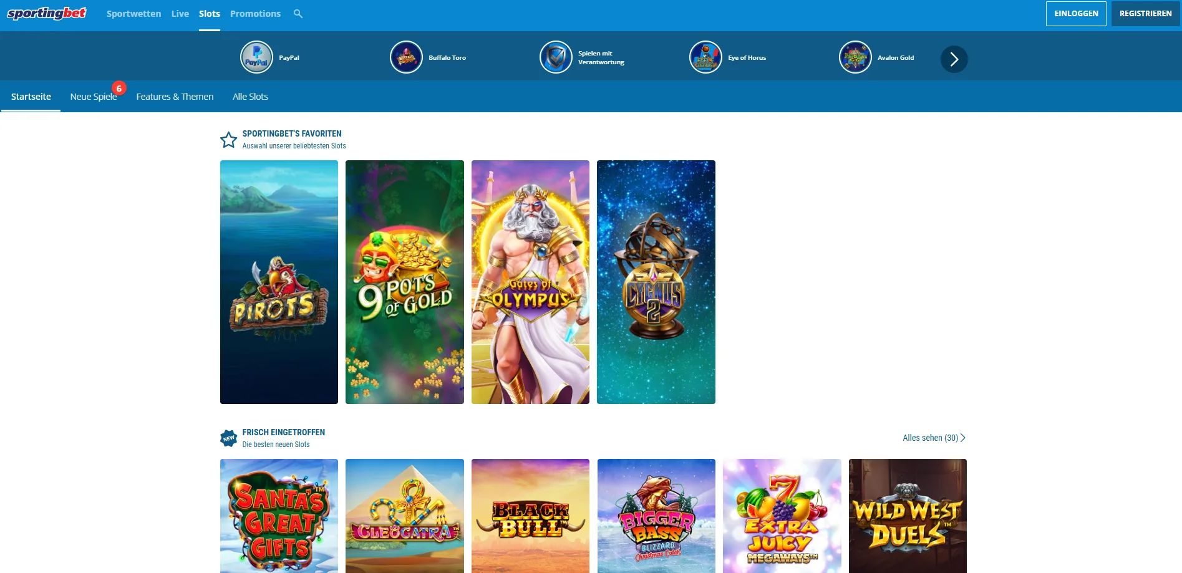Image resolution: width=1182 pixels, height=573 pixels.
Task: Click the Auswahl unserer beliebtesten Slots subtitle
Action: tap(294, 146)
